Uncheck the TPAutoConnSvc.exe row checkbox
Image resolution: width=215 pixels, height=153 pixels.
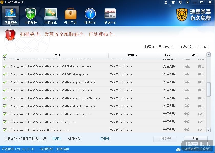tap(5, 66)
